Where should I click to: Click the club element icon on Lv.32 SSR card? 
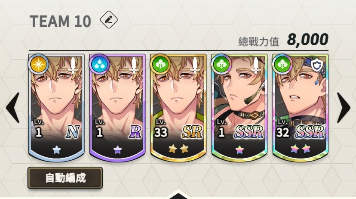pos(282,65)
